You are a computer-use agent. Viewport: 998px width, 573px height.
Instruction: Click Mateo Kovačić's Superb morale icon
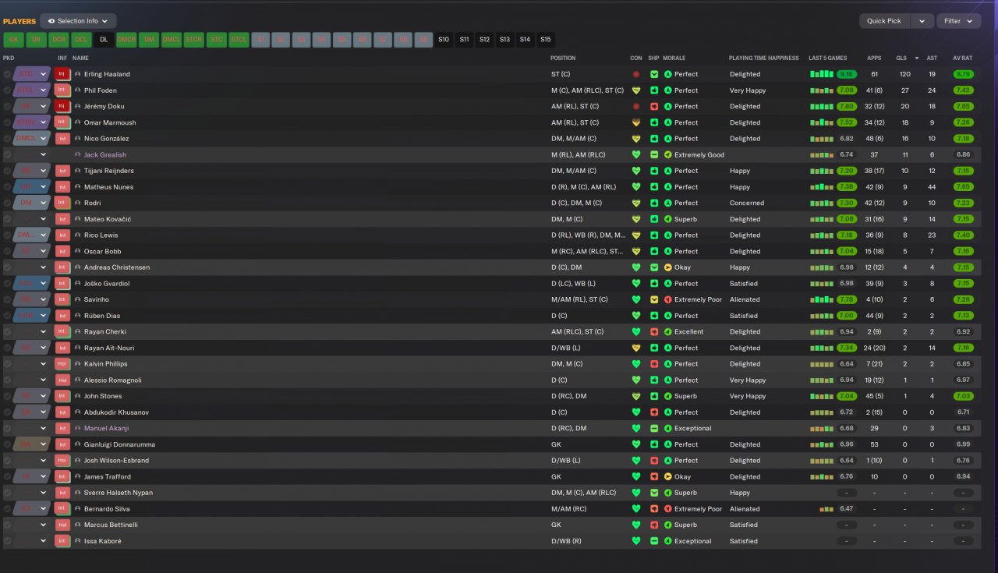coord(667,219)
